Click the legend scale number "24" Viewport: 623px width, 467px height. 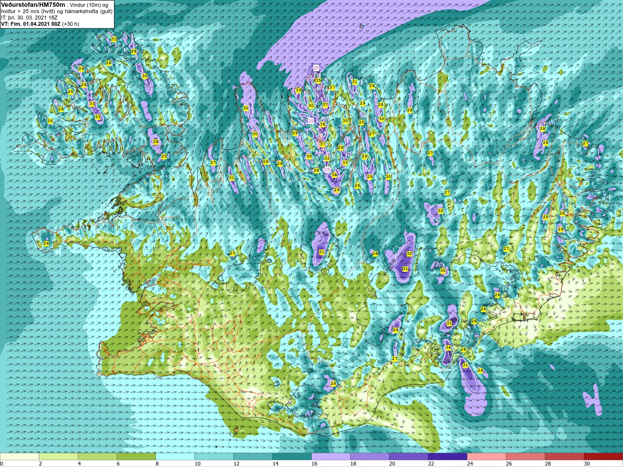(x=470, y=464)
